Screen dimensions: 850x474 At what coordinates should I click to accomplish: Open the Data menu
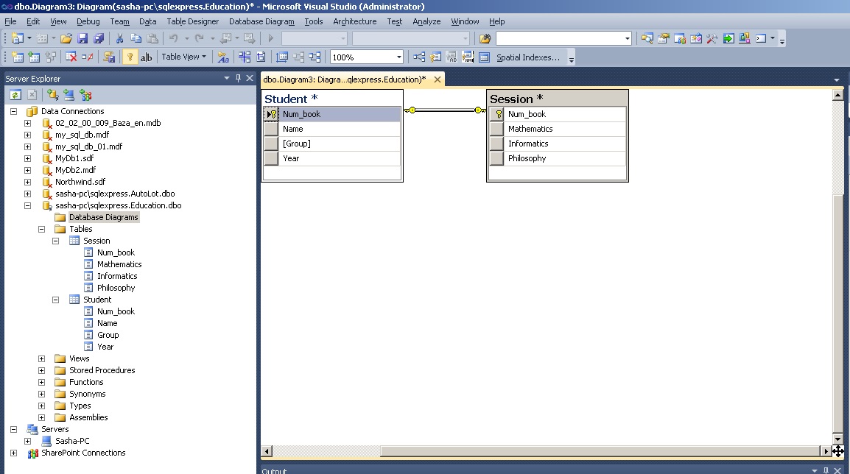(x=147, y=21)
